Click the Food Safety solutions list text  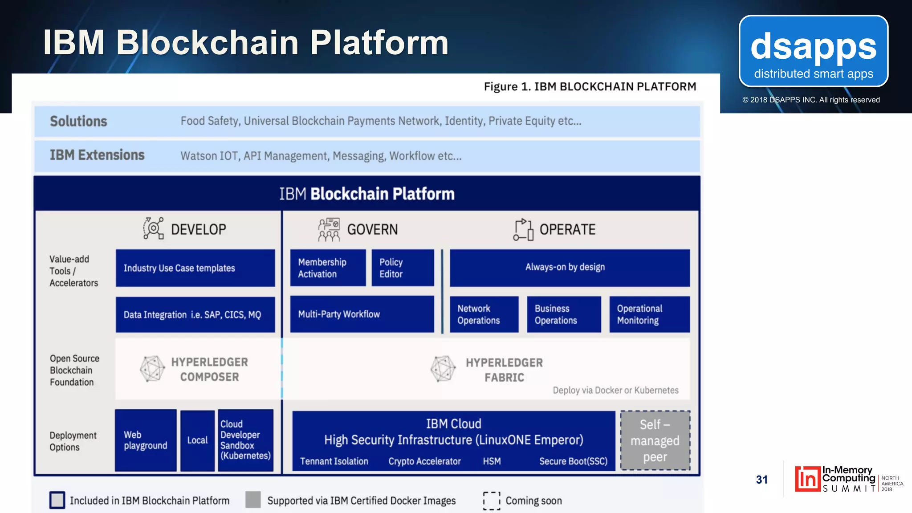381,121
